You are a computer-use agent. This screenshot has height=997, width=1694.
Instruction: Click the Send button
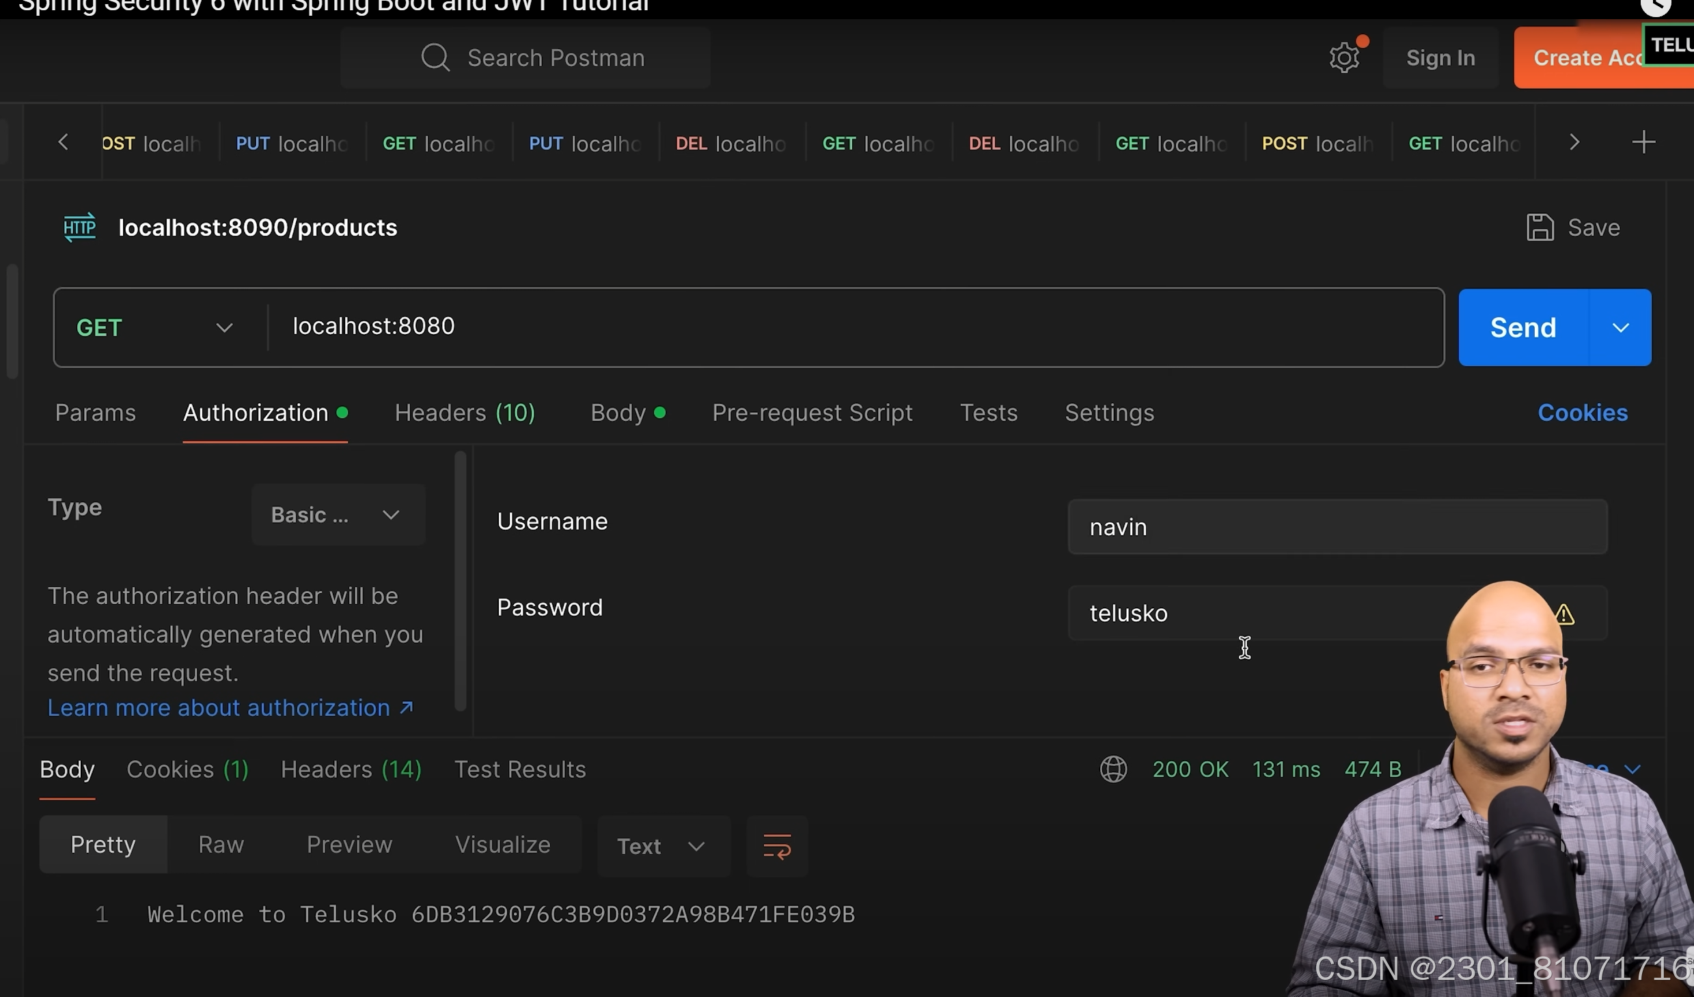pyautogui.click(x=1522, y=327)
